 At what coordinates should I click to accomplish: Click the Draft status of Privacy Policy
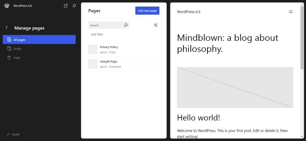[x=112, y=52]
